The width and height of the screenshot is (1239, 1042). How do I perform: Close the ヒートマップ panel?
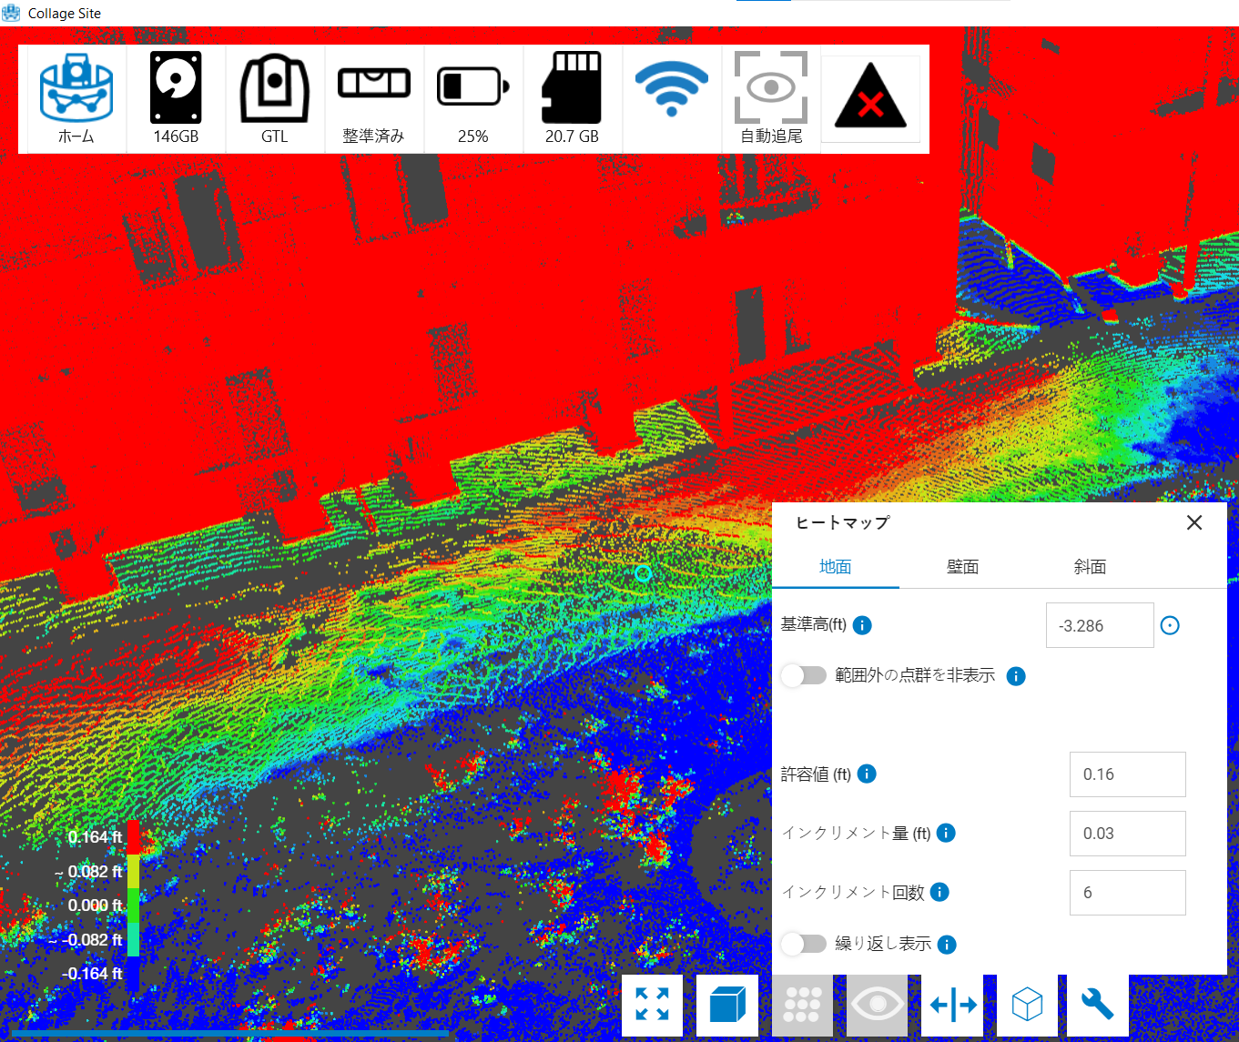click(1194, 522)
